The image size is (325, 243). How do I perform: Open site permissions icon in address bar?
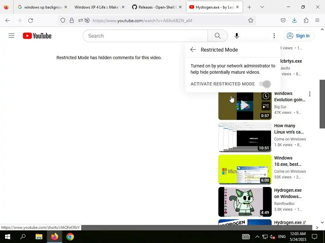80,20
